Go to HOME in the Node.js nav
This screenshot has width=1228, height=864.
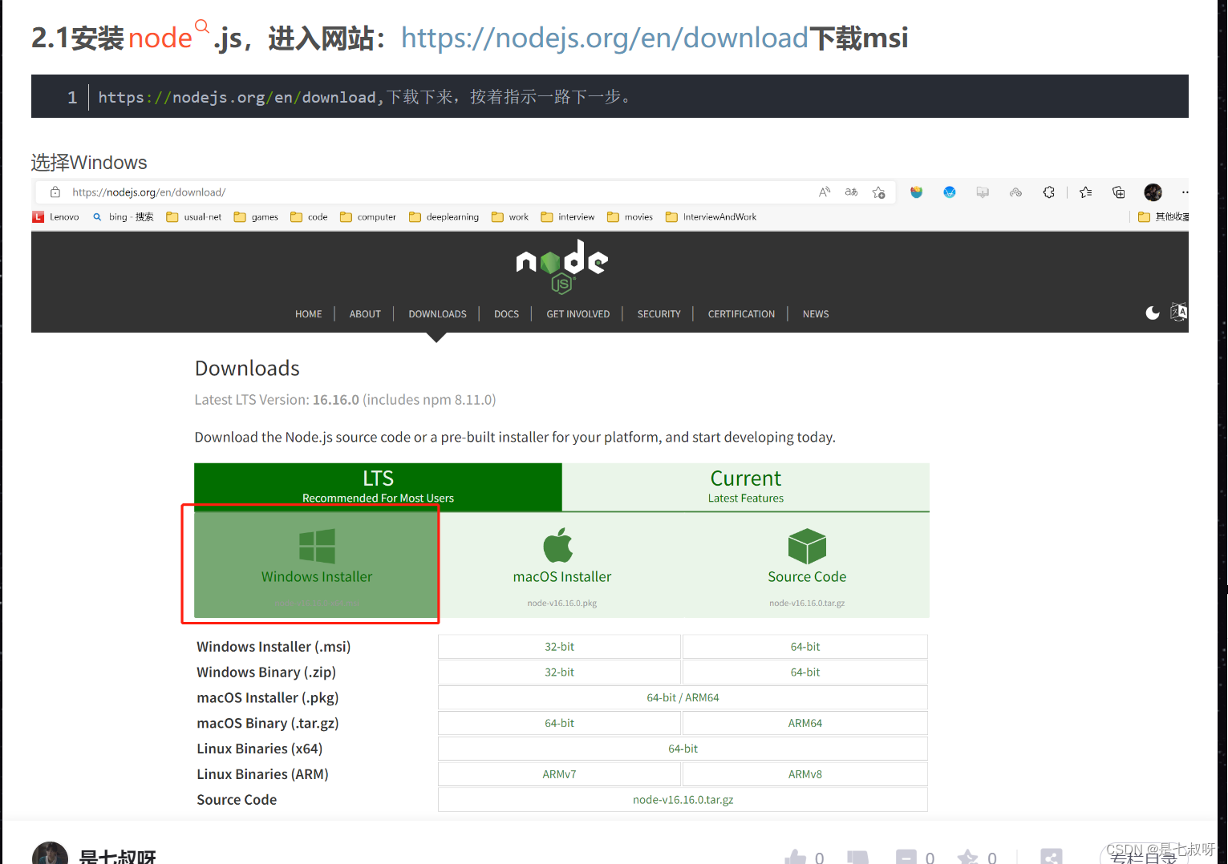tap(308, 314)
